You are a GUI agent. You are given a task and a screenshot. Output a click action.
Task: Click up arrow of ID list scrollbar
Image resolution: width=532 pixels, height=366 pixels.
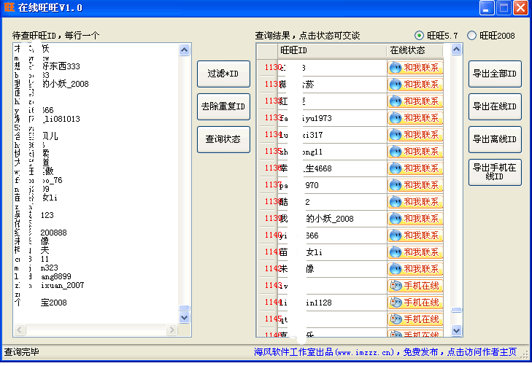[x=184, y=50]
